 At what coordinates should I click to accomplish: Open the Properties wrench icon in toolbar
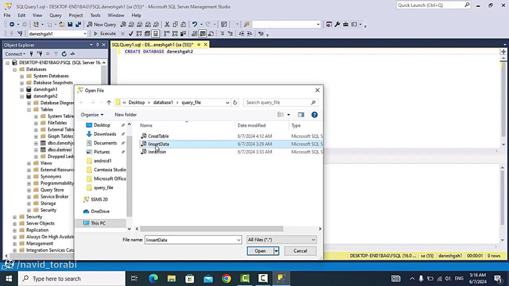[x=337, y=24]
